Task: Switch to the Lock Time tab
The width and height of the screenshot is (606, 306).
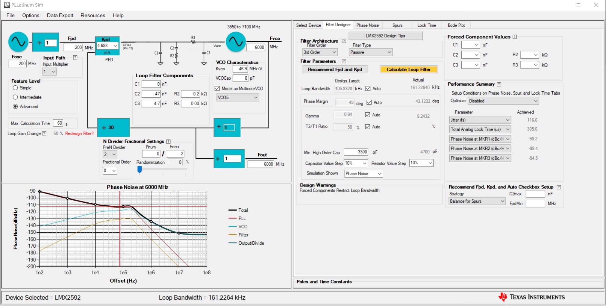Action: [x=427, y=25]
